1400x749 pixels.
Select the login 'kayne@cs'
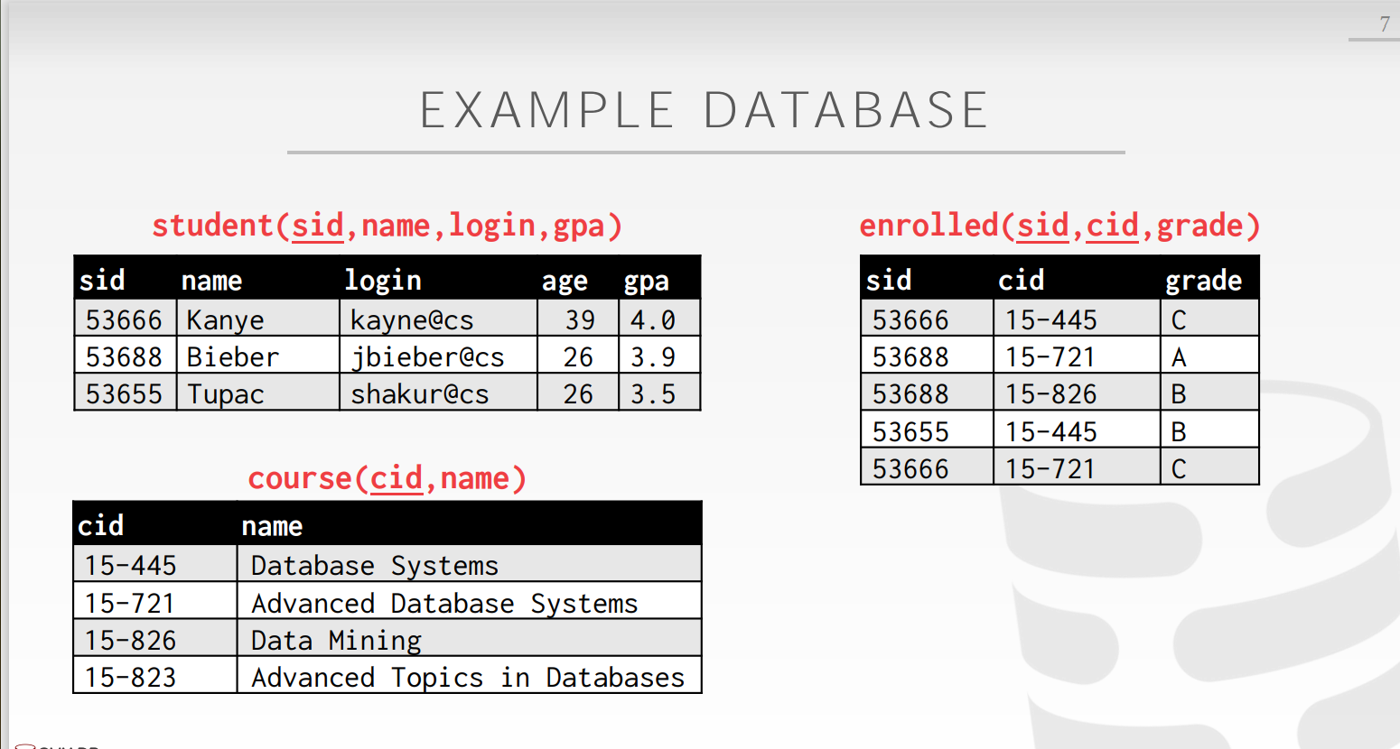[x=412, y=320]
